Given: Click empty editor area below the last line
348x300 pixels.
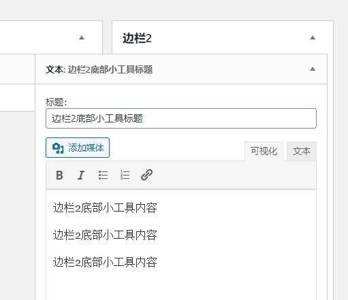Looking at the screenshot, I should [181, 286].
